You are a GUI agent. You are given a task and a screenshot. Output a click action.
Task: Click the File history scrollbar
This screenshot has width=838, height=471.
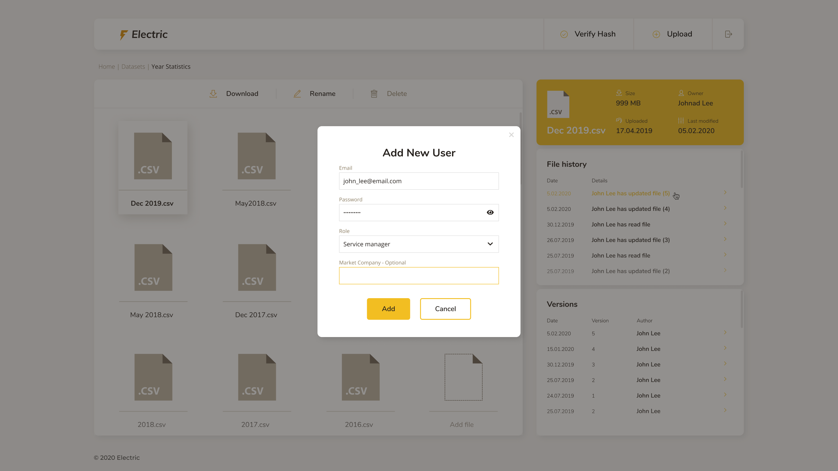click(x=741, y=169)
